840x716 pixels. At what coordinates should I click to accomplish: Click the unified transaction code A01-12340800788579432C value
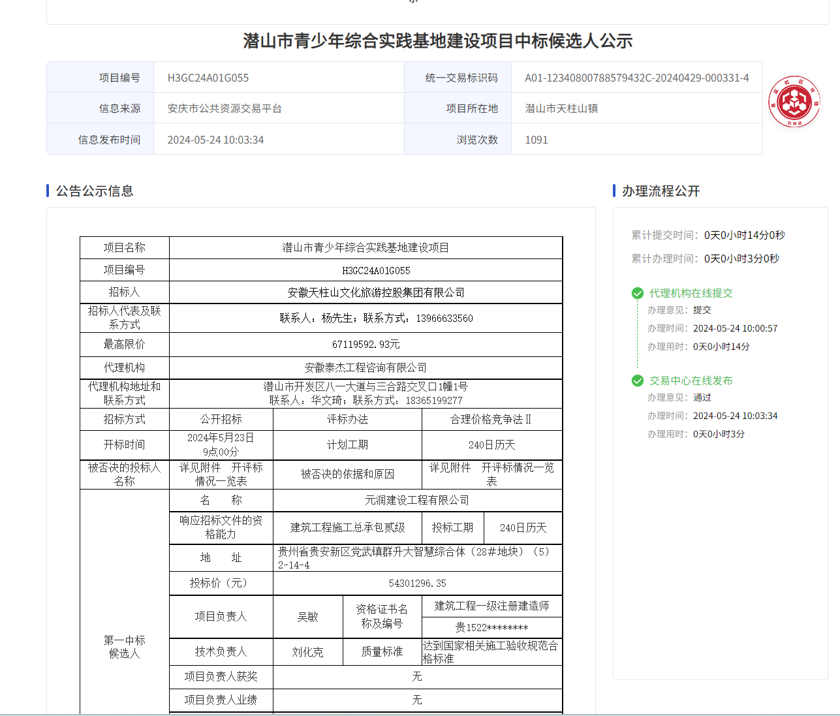pyautogui.click(x=636, y=78)
